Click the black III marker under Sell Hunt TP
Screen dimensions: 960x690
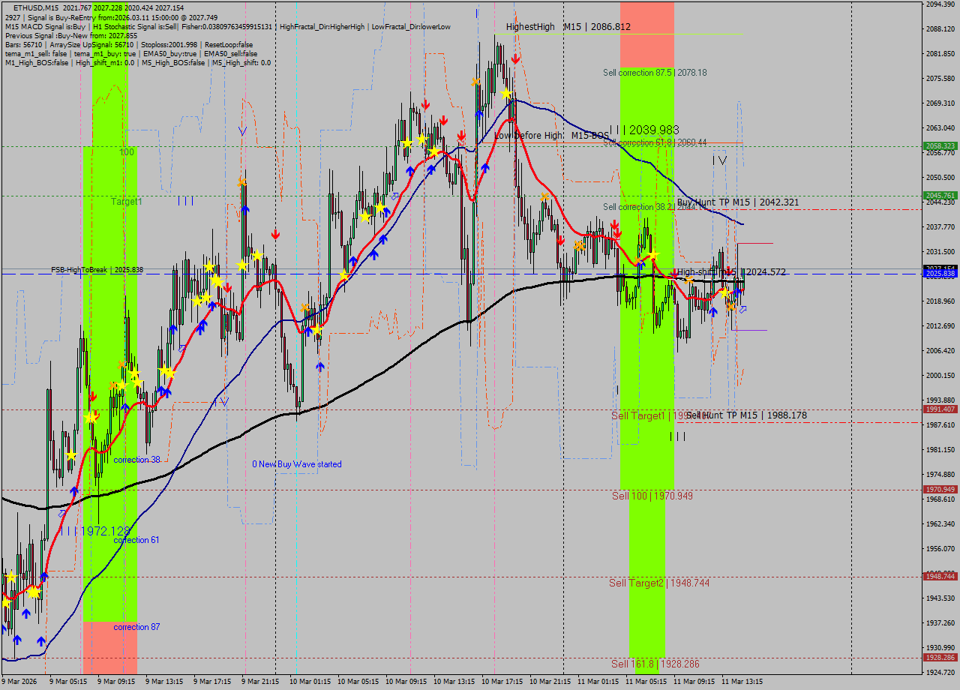(x=677, y=436)
